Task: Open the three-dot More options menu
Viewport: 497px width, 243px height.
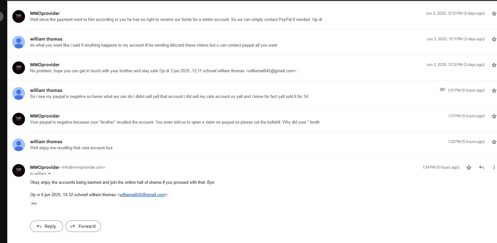Action: [494, 168]
